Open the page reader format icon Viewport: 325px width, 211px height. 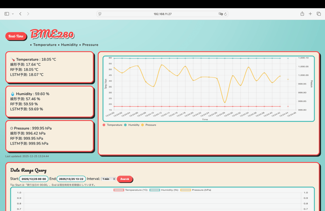click(100, 14)
